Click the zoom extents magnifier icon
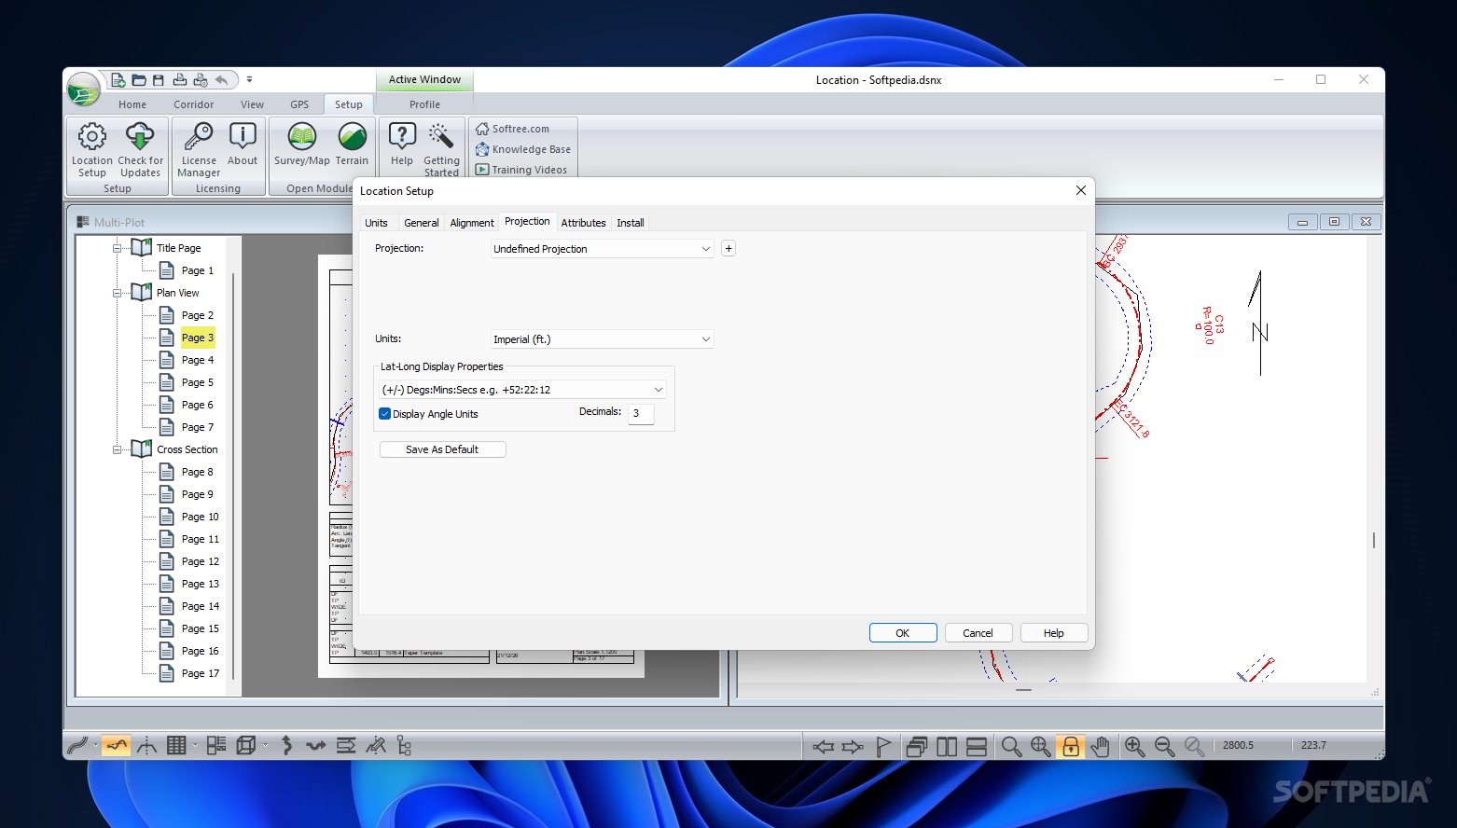The height and width of the screenshot is (828, 1457). [1041, 746]
